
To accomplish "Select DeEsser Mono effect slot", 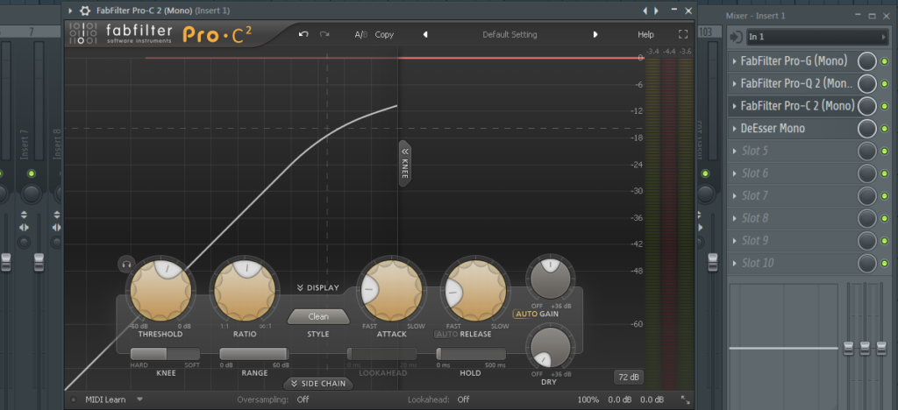I will click(793, 128).
